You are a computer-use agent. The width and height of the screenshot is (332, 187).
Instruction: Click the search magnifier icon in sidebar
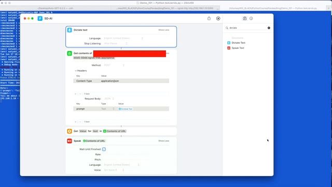(x=227, y=28)
